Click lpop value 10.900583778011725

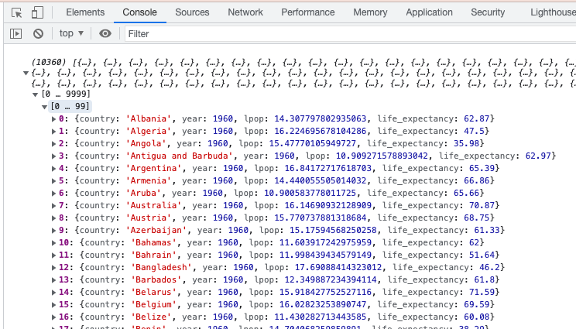pyautogui.click(x=310, y=193)
